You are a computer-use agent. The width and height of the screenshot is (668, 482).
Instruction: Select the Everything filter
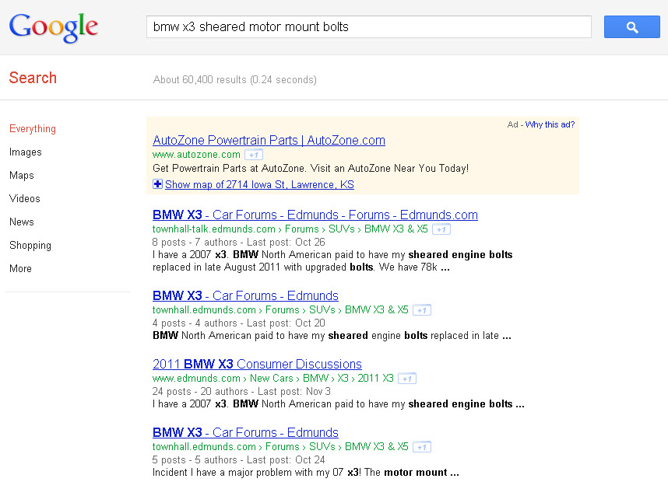33,129
